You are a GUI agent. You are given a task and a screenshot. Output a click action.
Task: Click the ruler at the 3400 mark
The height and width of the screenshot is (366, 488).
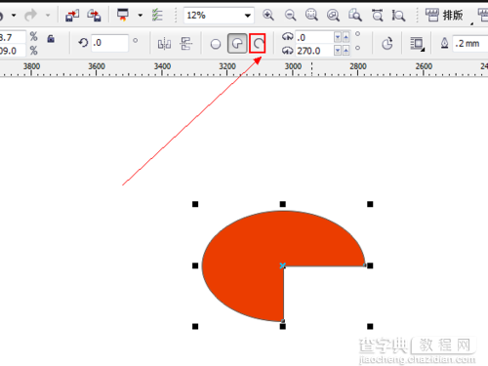162,67
